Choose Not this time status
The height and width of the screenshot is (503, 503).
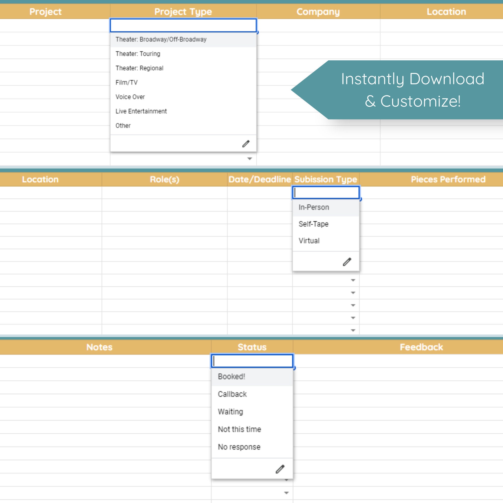point(239,429)
